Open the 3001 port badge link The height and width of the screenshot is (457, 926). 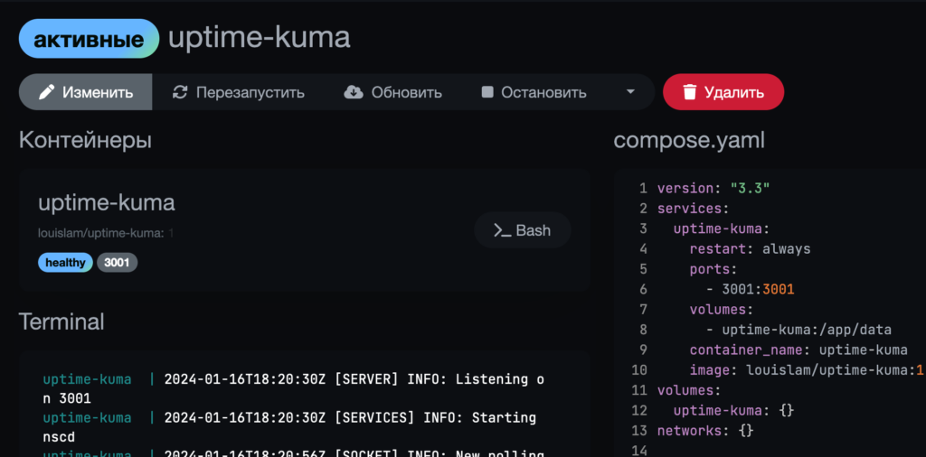(x=117, y=263)
